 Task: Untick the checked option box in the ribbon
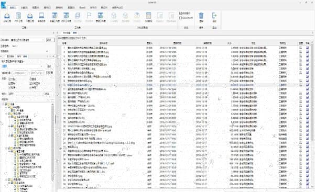pos(180,13)
